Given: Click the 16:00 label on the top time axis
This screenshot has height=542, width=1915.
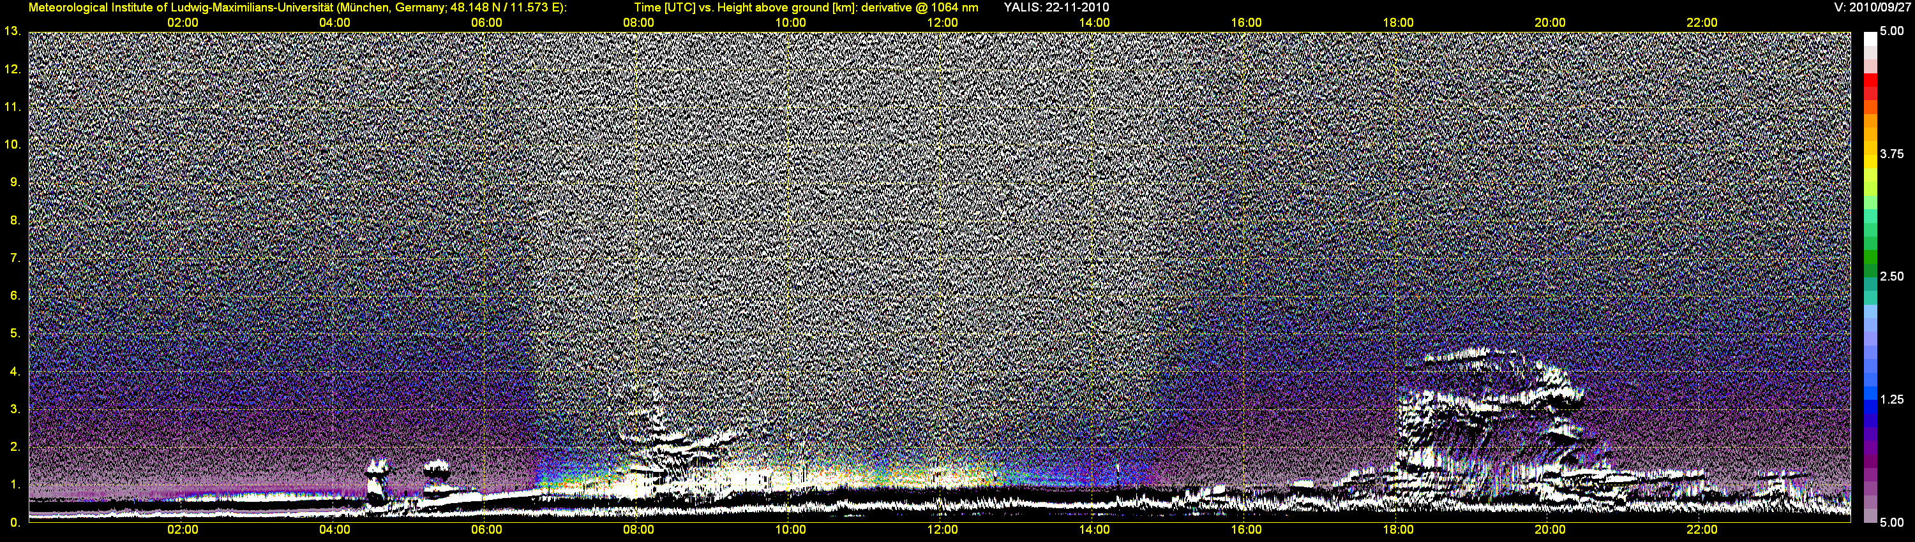Looking at the screenshot, I should coord(1246,23).
